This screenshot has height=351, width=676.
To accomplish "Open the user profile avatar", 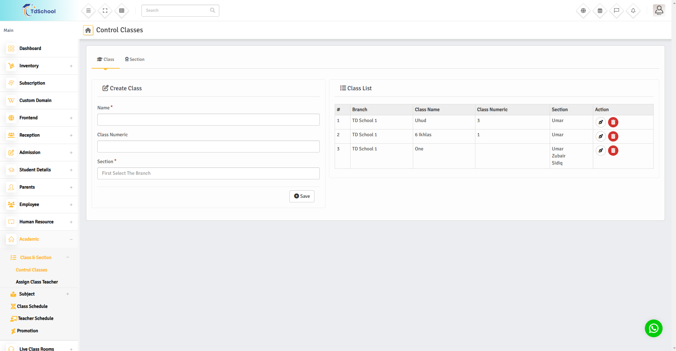I will tap(659, 10).
